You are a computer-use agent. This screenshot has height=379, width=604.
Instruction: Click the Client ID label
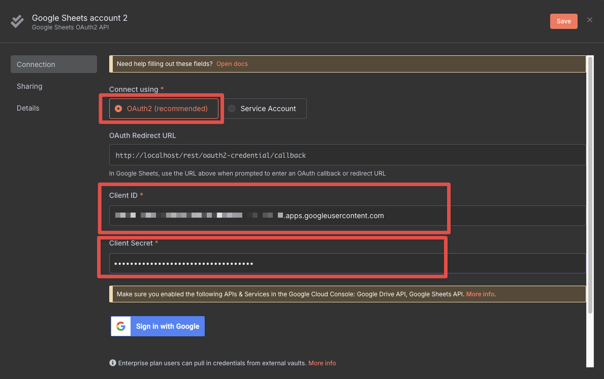click(x=123, y=195)
